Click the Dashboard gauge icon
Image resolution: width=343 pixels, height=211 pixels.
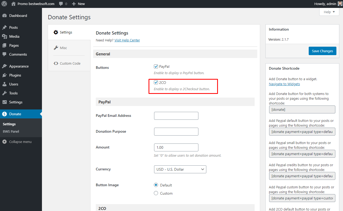point(4,16)
